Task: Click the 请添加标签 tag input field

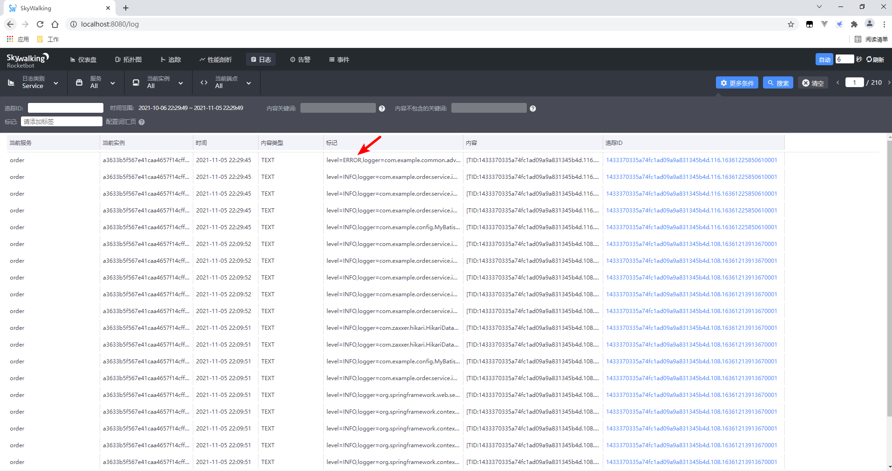Action: tap(61, 122)
